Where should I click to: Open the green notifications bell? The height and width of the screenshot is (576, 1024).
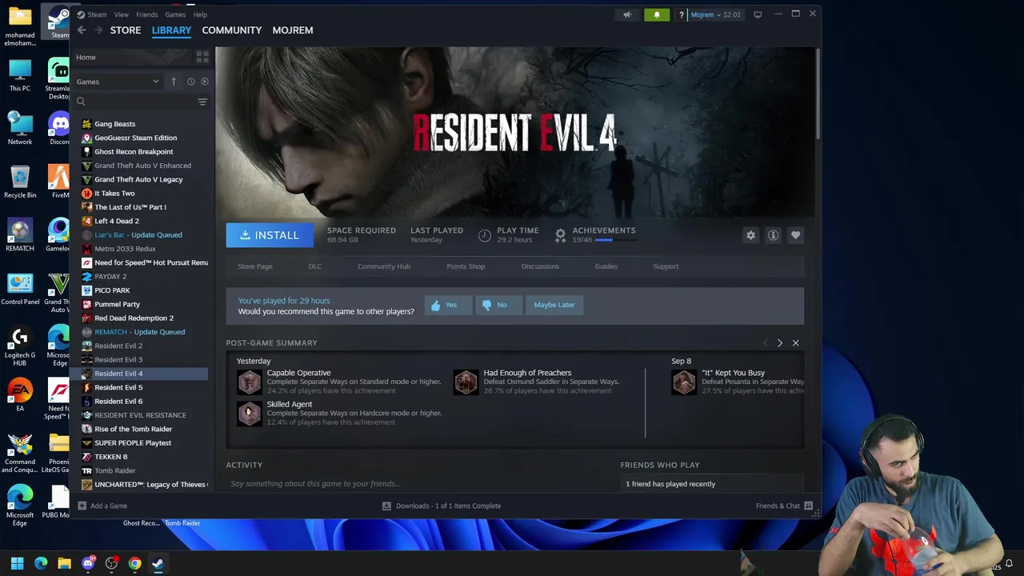pyautogui.click(x=657, y=14)
